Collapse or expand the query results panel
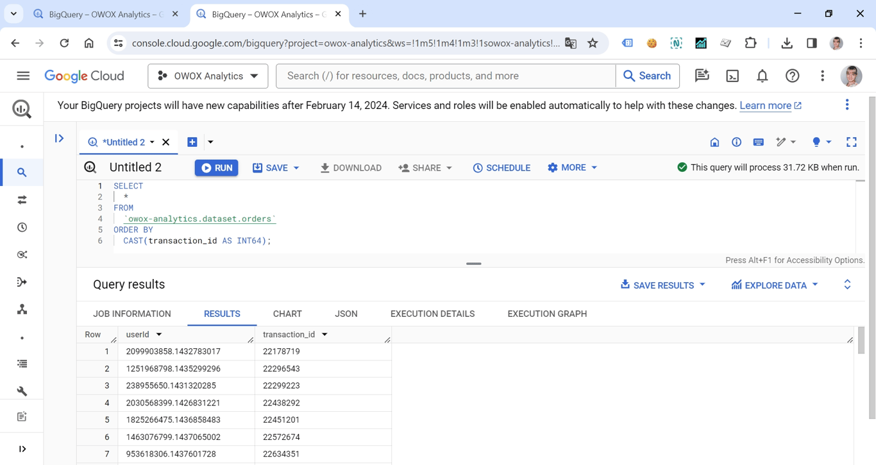Viewport: 876px width, 465px height. click(x=847, y=285)
